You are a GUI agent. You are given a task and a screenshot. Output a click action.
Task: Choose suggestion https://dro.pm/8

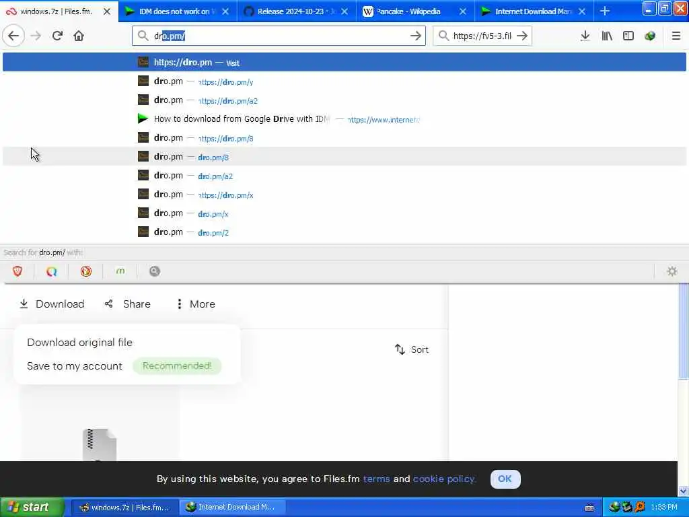tap(344, 138)
